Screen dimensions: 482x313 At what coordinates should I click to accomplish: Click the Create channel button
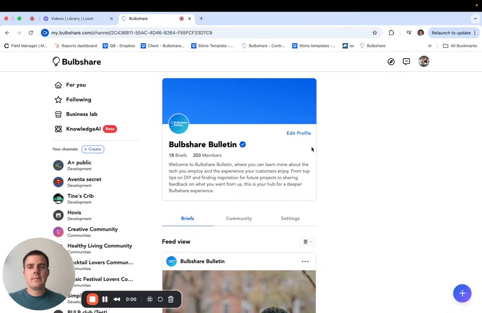(93, 149)
